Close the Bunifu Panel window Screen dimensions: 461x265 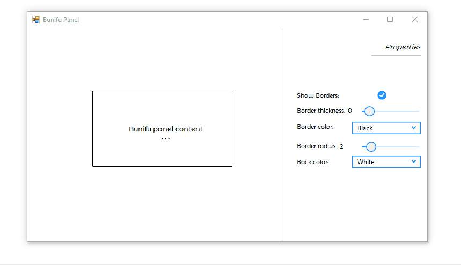pos(414,19)
